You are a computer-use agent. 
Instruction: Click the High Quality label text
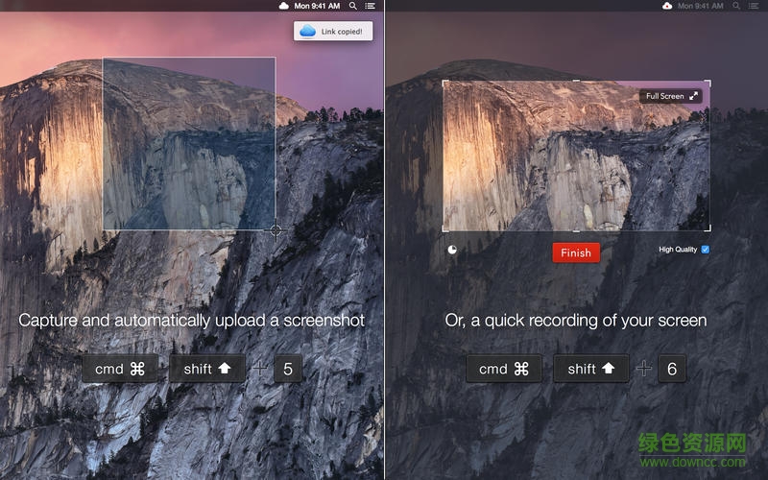[x=678, y=250]
